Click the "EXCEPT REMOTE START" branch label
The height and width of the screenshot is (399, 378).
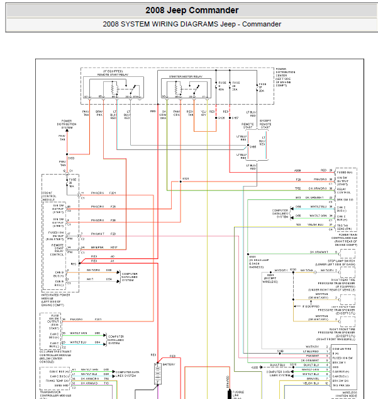tap(265, 124)
